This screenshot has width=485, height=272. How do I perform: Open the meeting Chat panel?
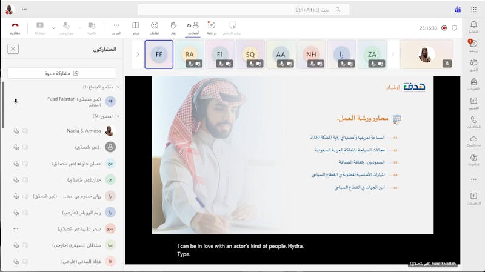[x=211, y=28]
